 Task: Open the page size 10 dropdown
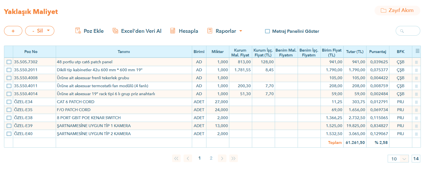click(x=399, y=159)
